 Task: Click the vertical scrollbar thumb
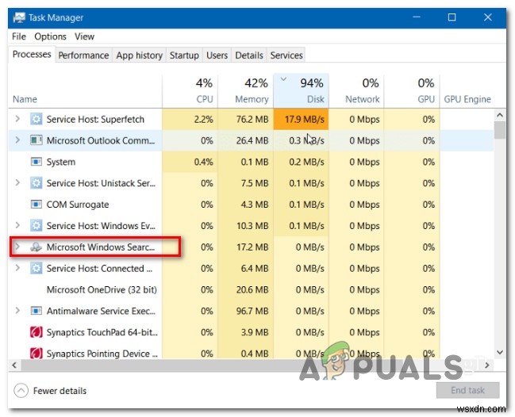click(500, 130)
